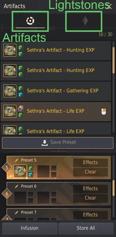The height and width of the screenshot is (237, 116).
Task: Click the artifact icon in Preset 5 slot
Action: [20, 171]
